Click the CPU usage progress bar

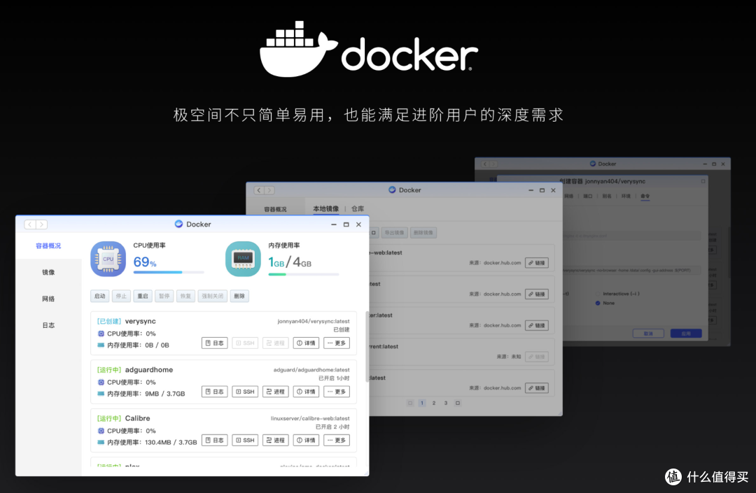pos(169,273)
